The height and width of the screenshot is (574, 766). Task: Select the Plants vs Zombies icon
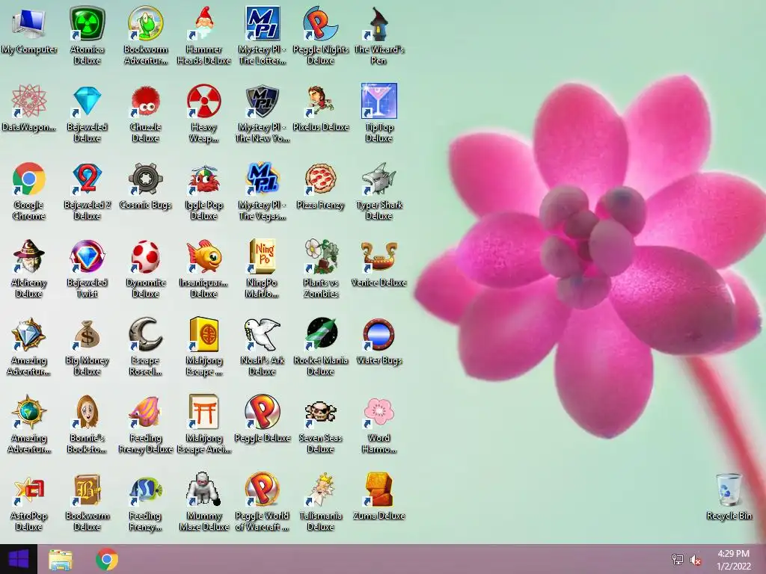tap(320, 256)
